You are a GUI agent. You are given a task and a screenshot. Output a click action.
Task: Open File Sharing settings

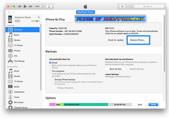[x=23, y=61]
